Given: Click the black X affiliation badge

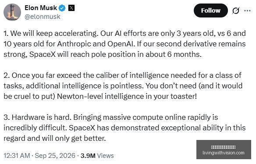Looking at the screenshot, I should click(71, 8).
